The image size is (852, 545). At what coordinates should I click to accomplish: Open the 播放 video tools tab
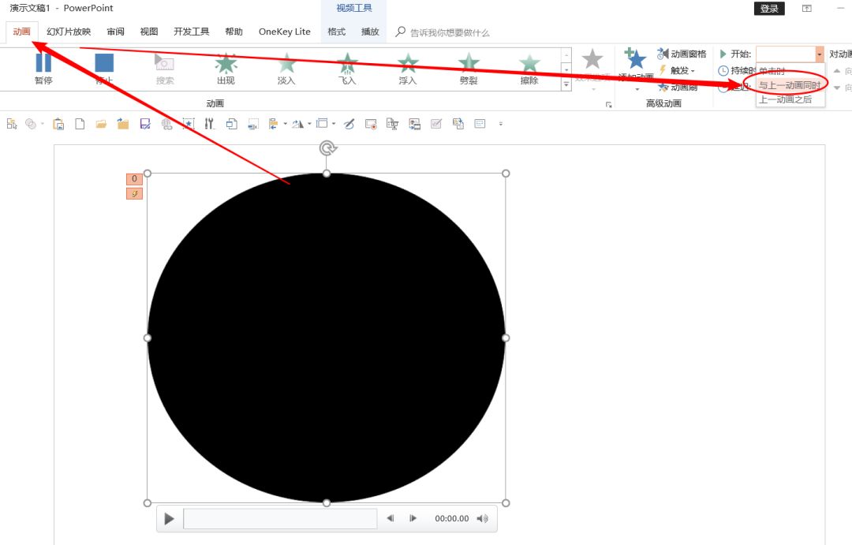(x=370, y=32)
